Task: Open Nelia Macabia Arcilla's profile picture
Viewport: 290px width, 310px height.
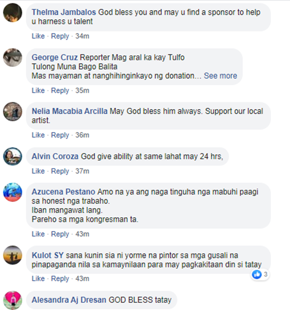Action: 13,111
